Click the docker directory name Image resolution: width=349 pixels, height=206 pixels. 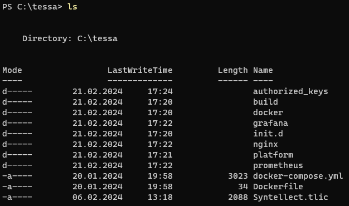(268, 112)
